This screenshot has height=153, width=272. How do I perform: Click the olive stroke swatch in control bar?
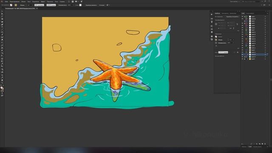pos(16,5)
